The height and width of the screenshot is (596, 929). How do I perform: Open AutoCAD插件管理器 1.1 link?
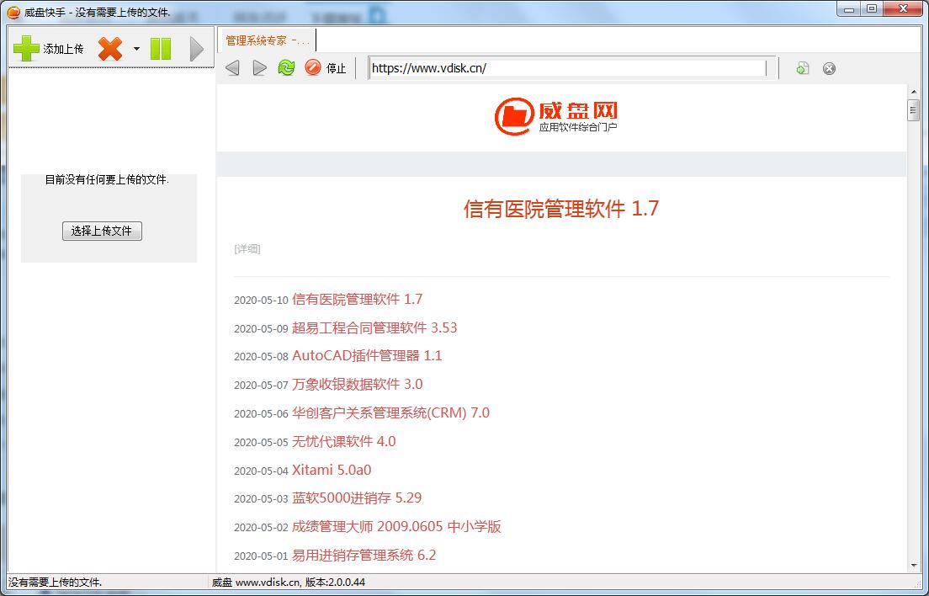click(x=367, y=355)
